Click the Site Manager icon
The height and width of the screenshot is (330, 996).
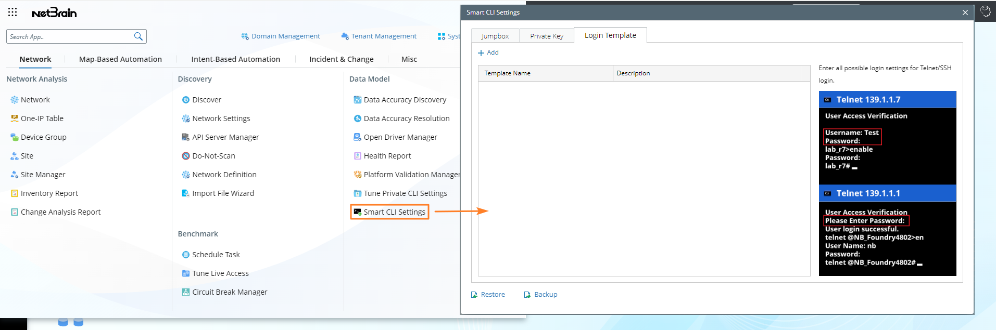click(x=15, y=175)
